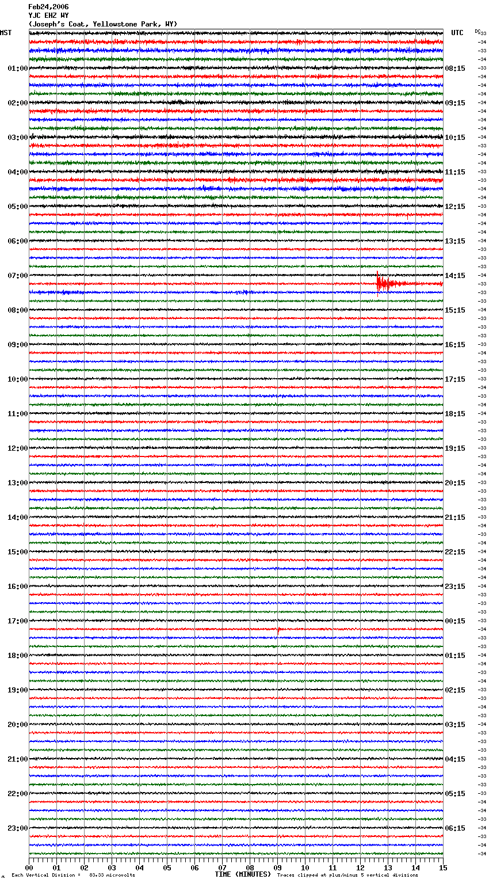Select the YJC EHZ WY station code
Viewport: 489px width, 883px height.
coord(49,16)
